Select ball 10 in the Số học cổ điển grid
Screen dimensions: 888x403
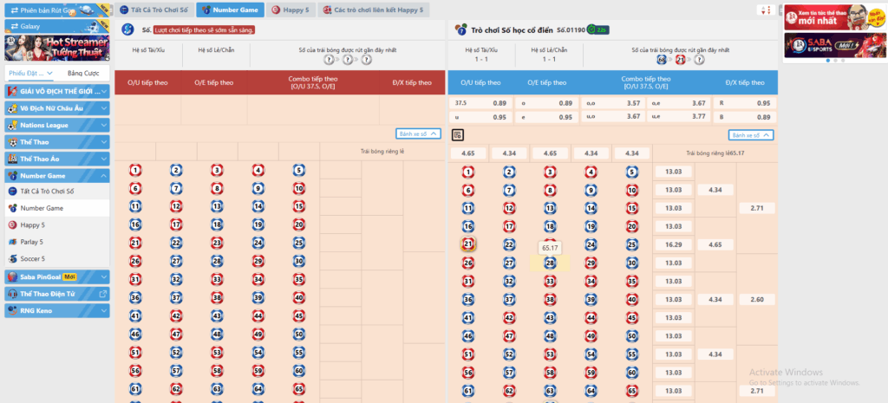[632, 190]
